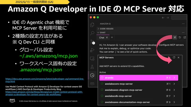Open the chat in a new window icon

click(185, 37)
